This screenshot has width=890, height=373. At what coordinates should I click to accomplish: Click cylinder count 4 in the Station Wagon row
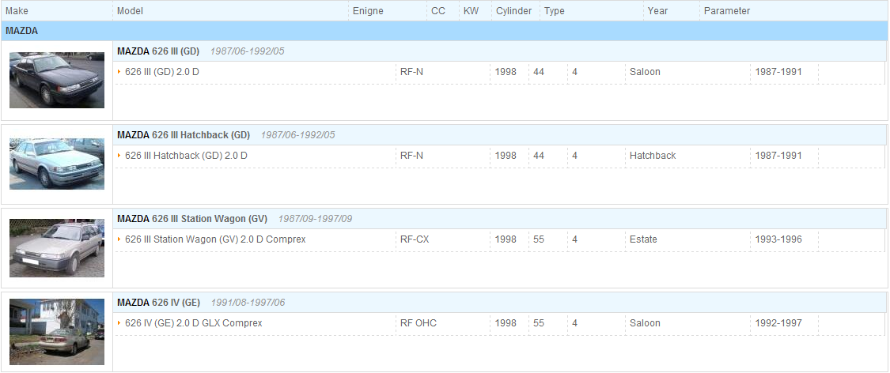pyautogui.click(x=575, y=239)
